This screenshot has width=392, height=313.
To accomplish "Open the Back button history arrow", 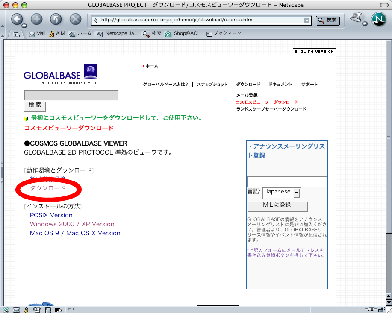I will coord(24,26).
